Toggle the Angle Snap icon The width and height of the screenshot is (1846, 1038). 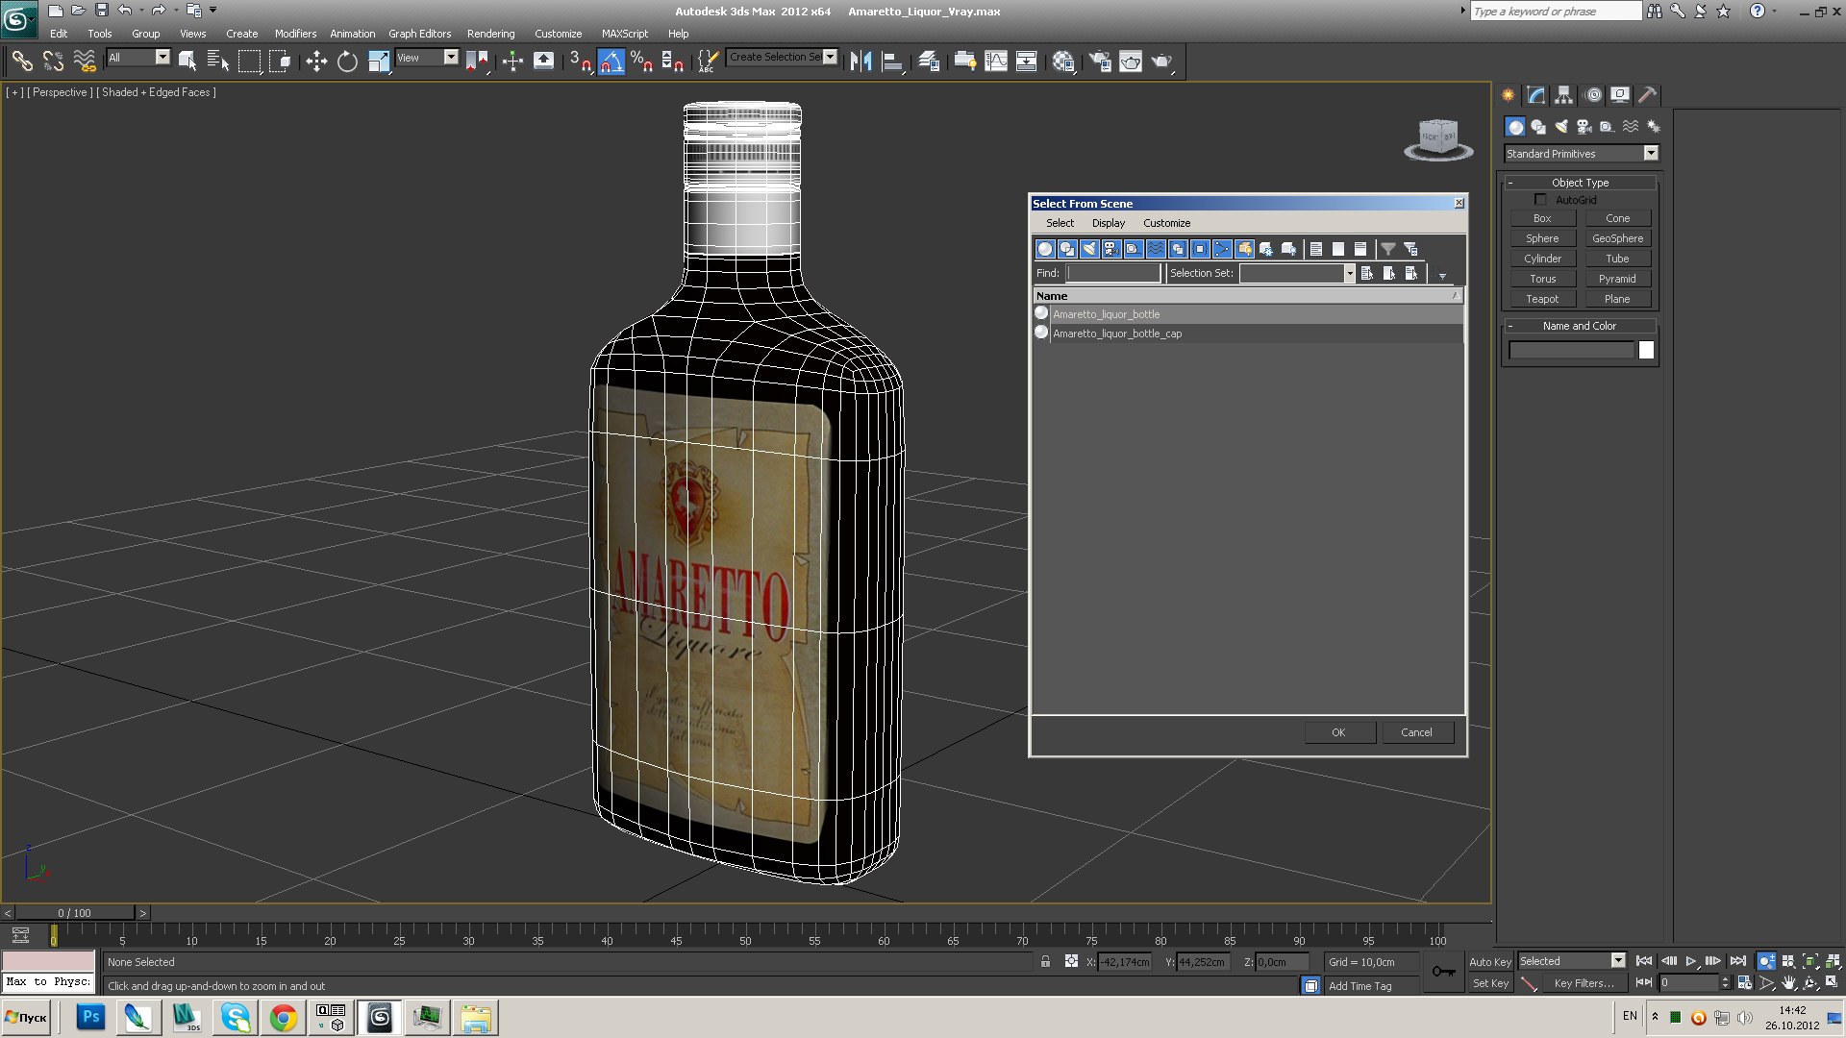(611, 62)
